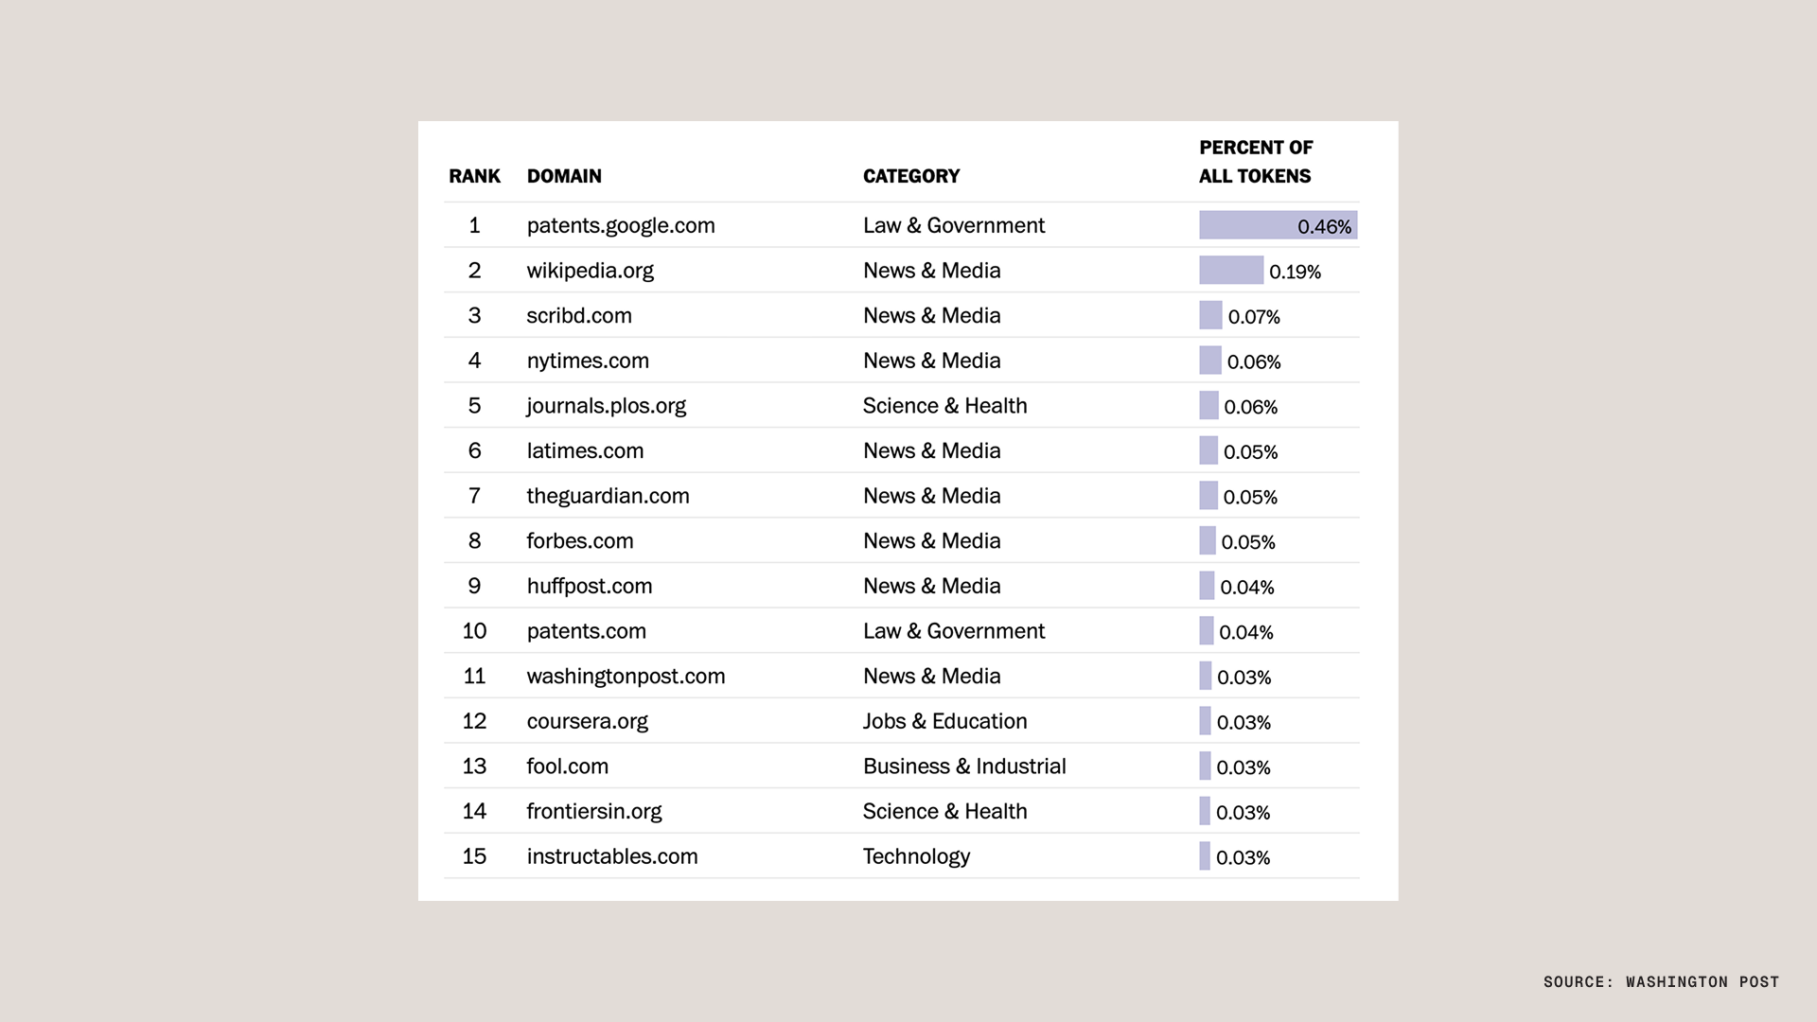Select the Jobs & Education category cell
Image resolution: width=1817 pixels, height=1022 pixels.
tap(944, 721)
